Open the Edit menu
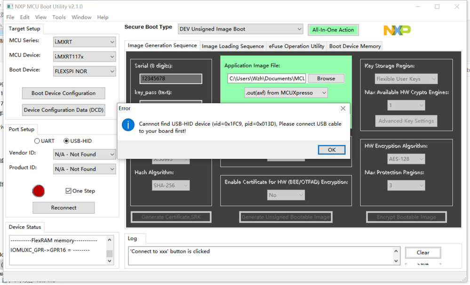Viewport: 470px width, 285px height. (x=24, y=17)
